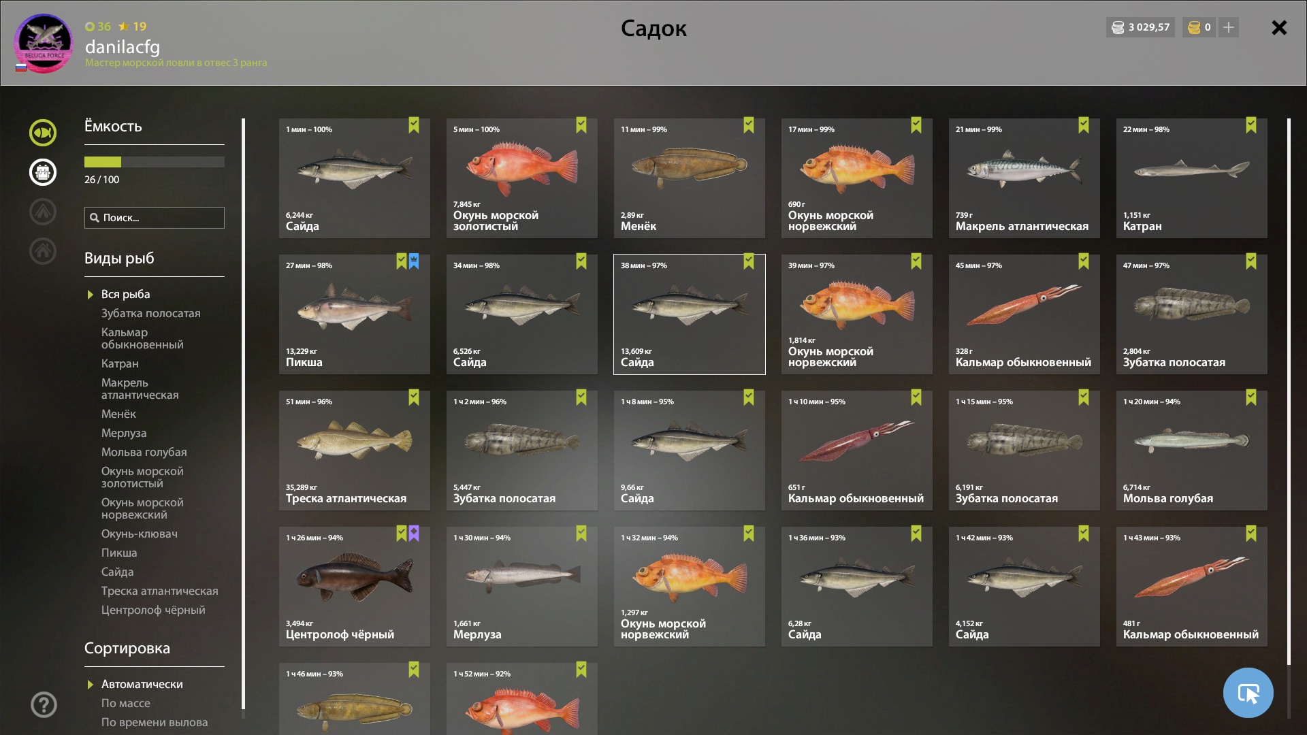This screenshot has width=1307, height=735.
Task: Select the fishing basket icon in sidebar
Action: pos(43,172)
